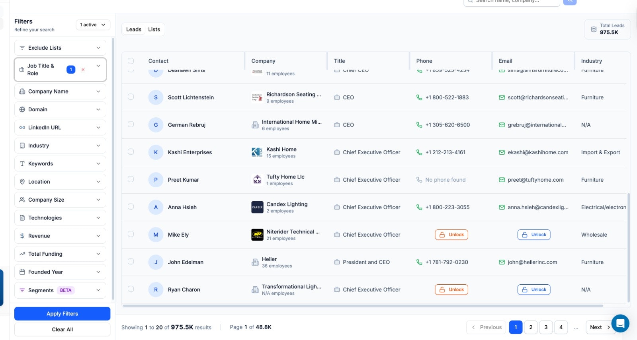Click the email icon for Kashi Enterprises row
Screen dimensions: 637x340
[502, 152]
